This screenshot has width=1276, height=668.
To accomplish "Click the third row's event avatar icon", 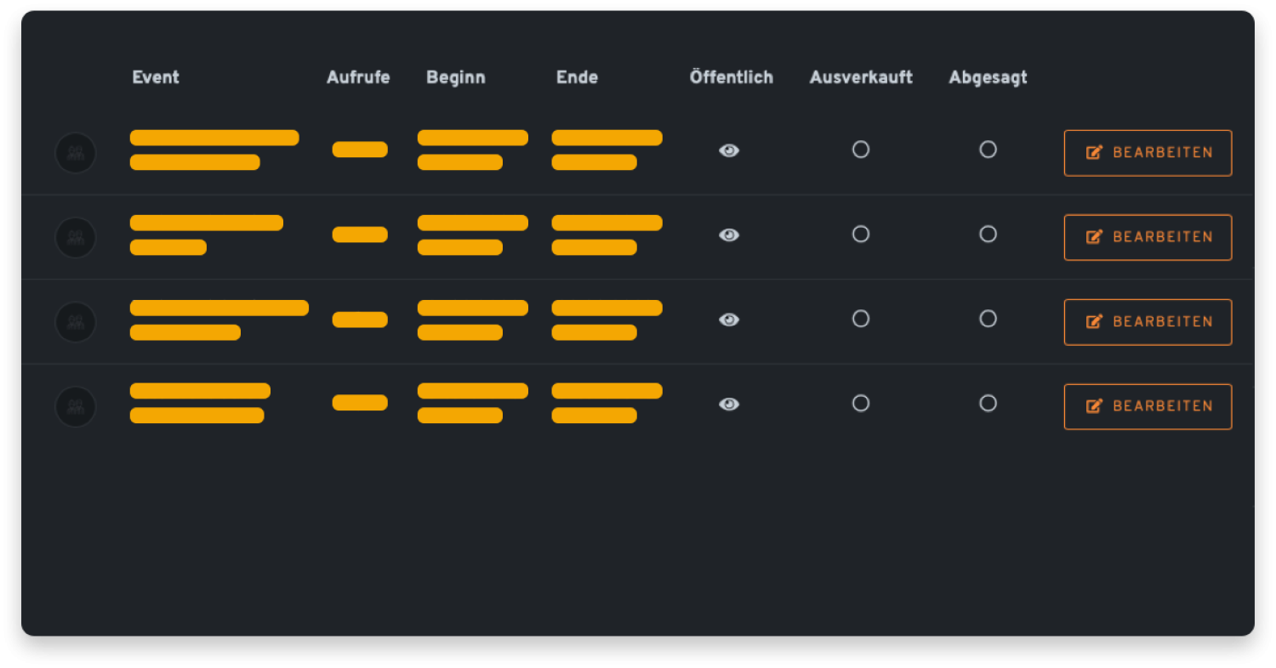I will click(x=76, y=322).
